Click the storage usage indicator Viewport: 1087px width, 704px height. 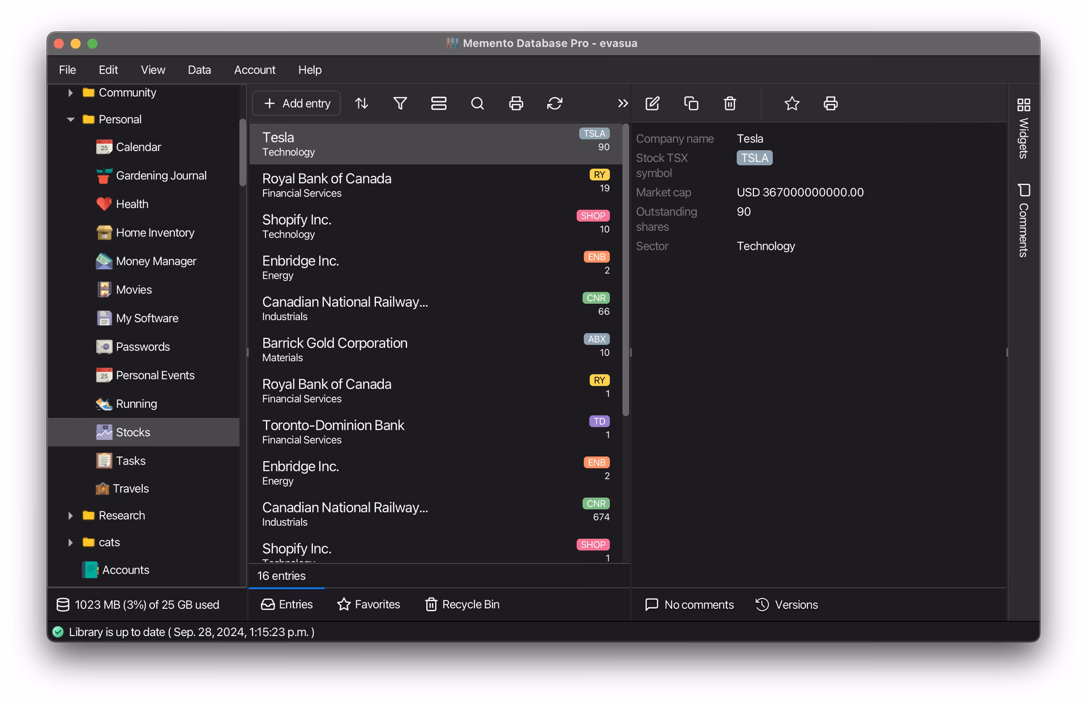click(x=138, y=604)
